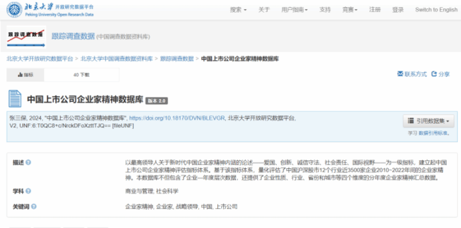Open the 搜索 dropdown menu
The height and width of the screenshot is (228, 461).
click(238, 10)
